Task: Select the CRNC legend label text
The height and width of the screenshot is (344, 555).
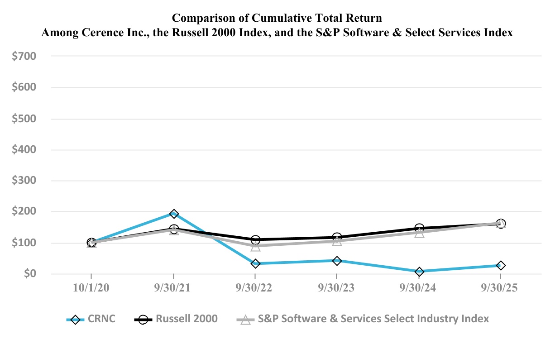Action: tap(102, 319)
